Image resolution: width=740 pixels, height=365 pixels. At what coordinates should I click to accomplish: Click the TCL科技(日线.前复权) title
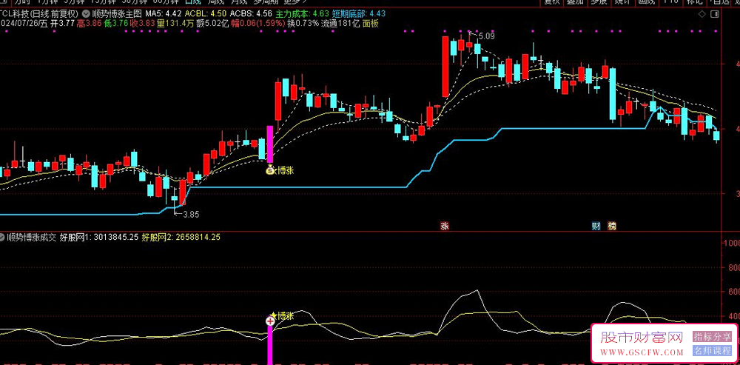[x=40, y=14]
